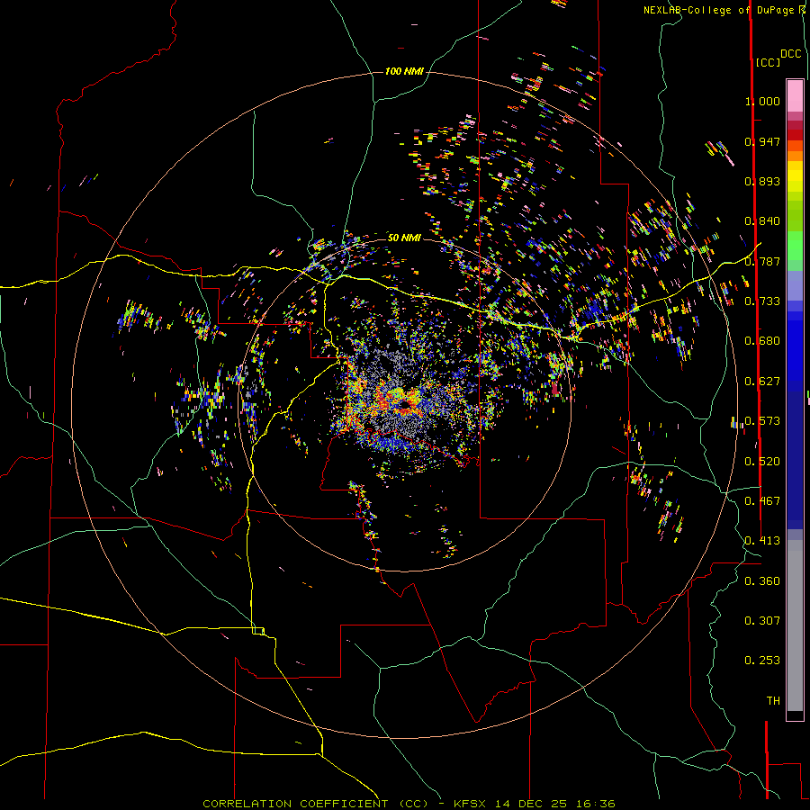
Task: Click the 1.000 value on the color scale
Action: [x=762, y=101]
